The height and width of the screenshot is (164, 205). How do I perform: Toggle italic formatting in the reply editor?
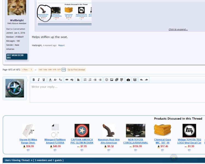coord(39,80)
